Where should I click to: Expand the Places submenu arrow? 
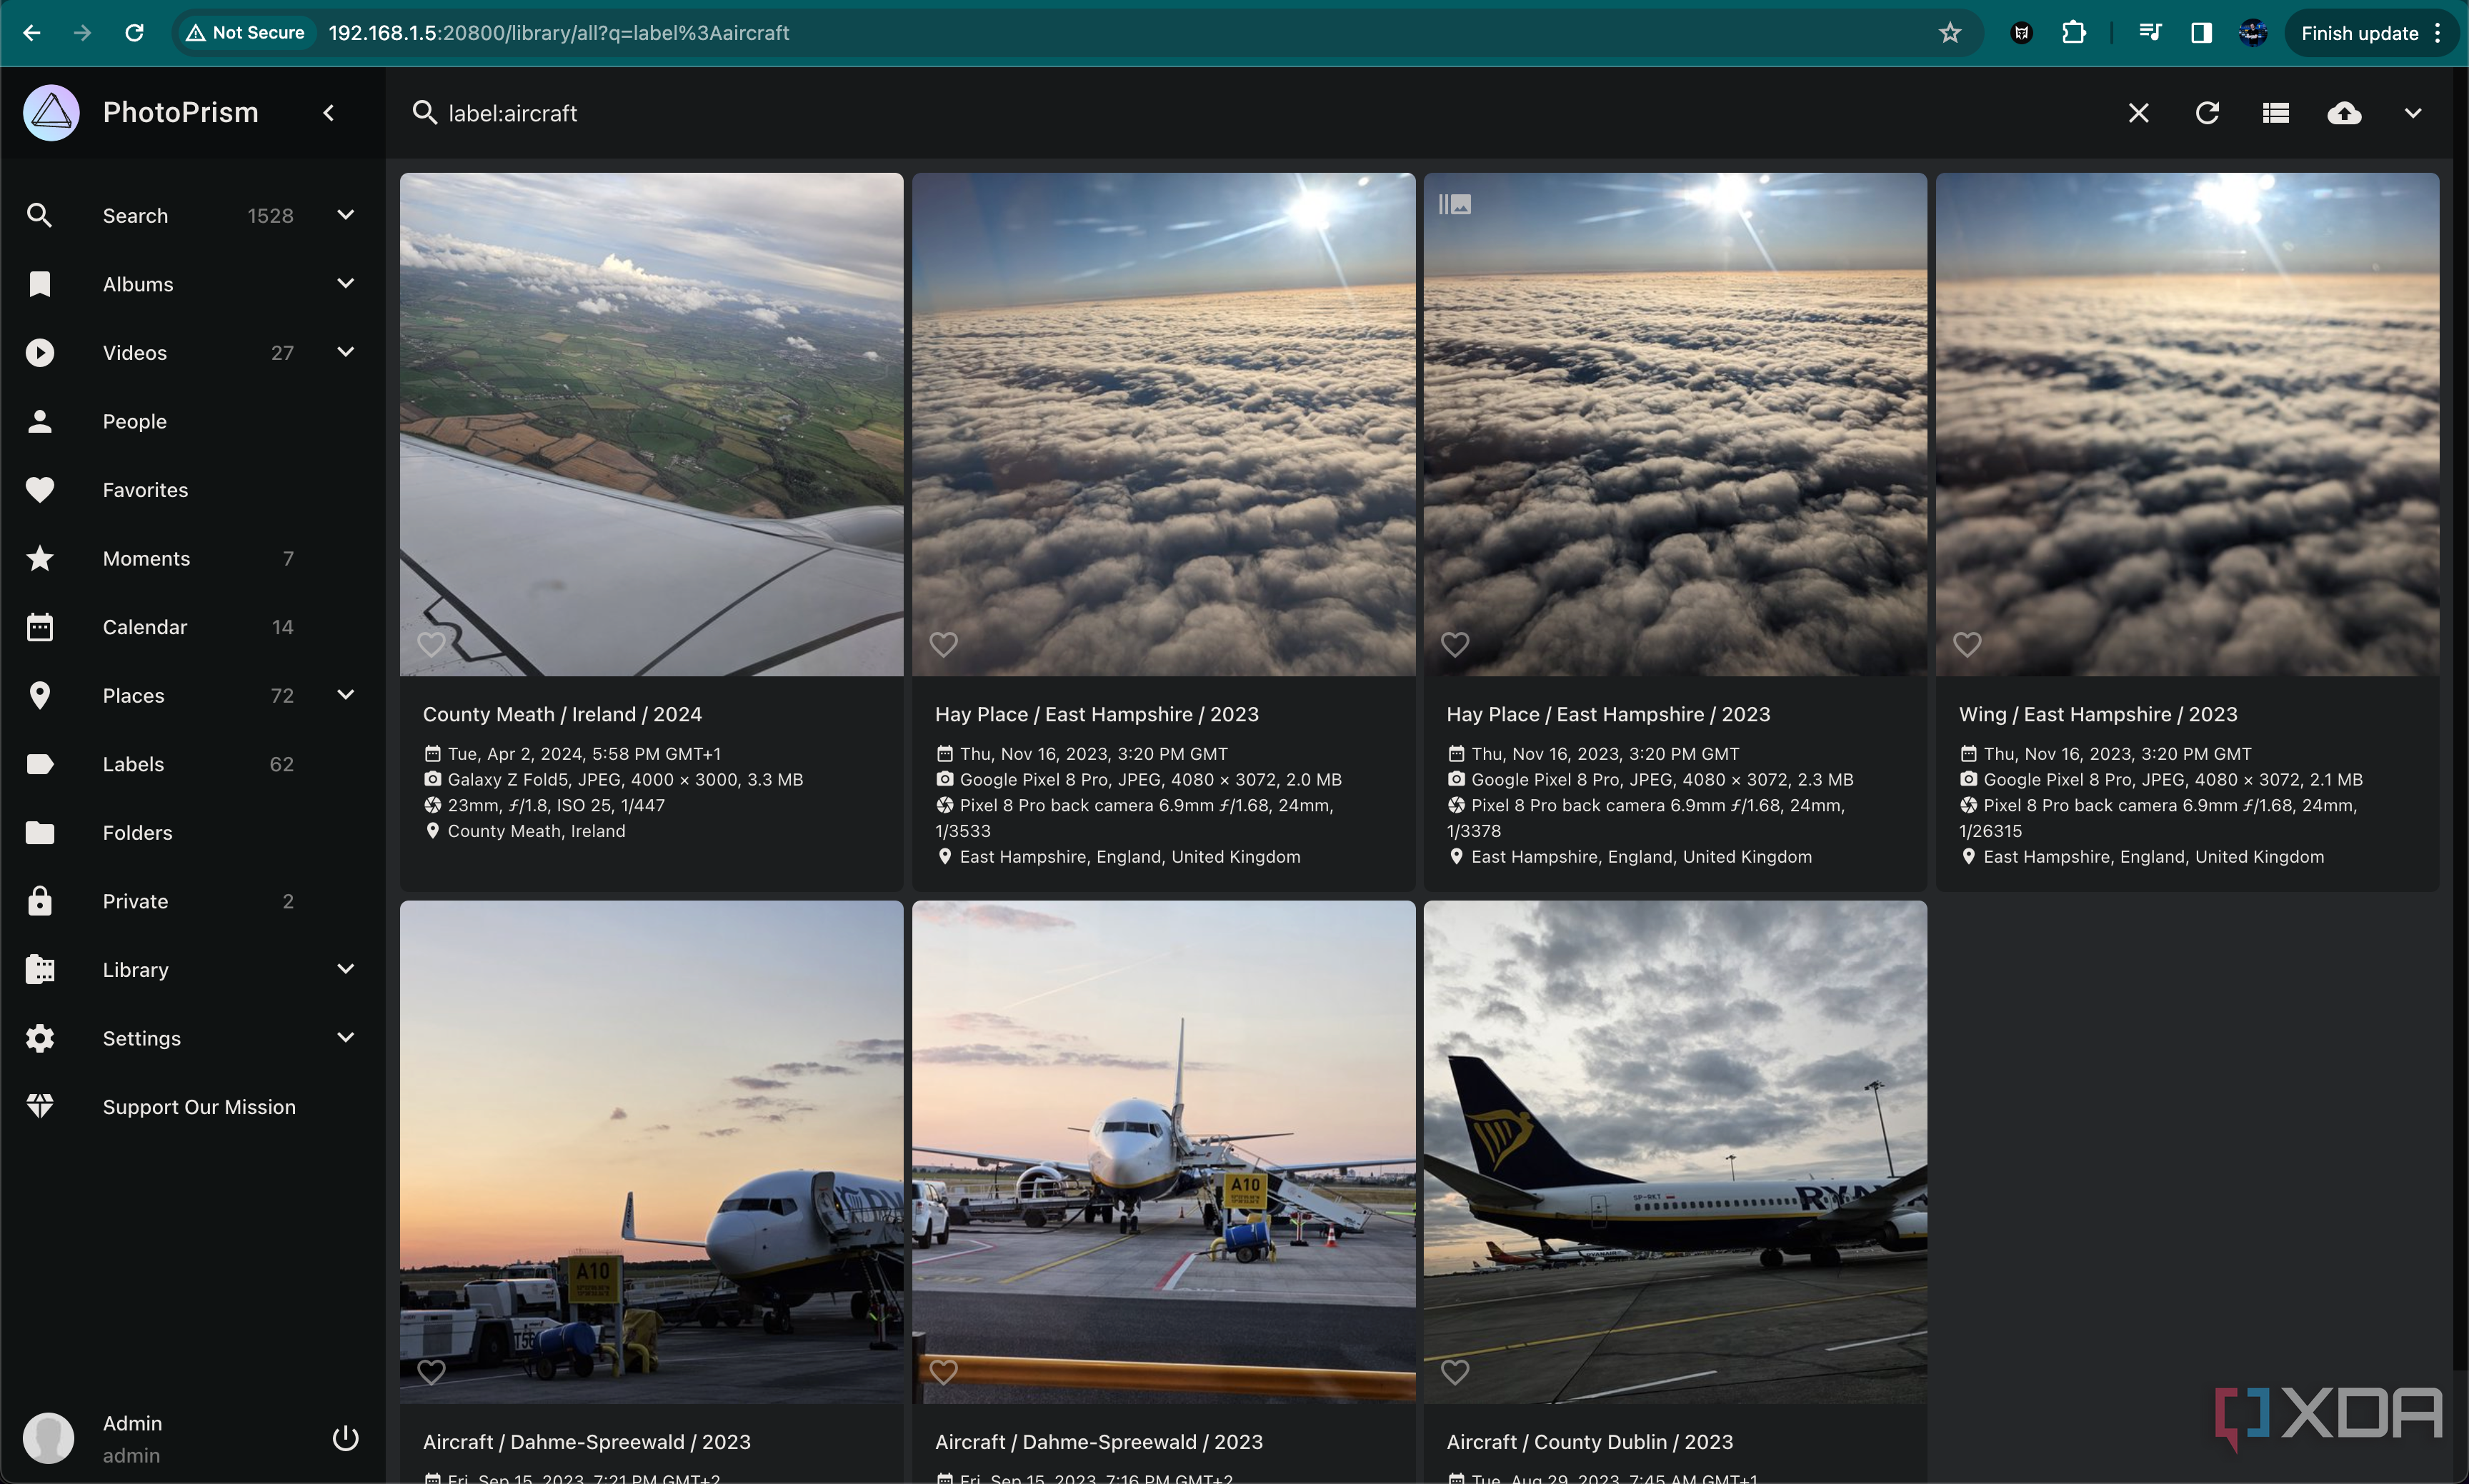(345, 695)
